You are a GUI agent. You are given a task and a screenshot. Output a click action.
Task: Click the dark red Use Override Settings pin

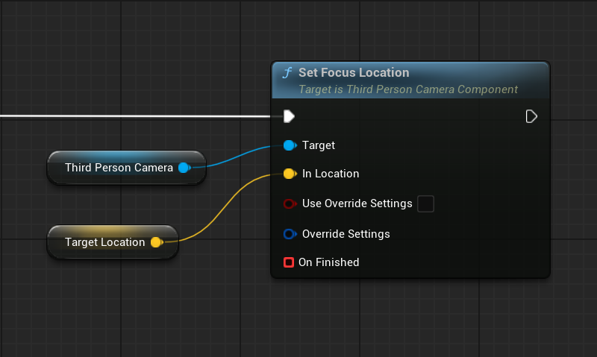coord(290,203)
